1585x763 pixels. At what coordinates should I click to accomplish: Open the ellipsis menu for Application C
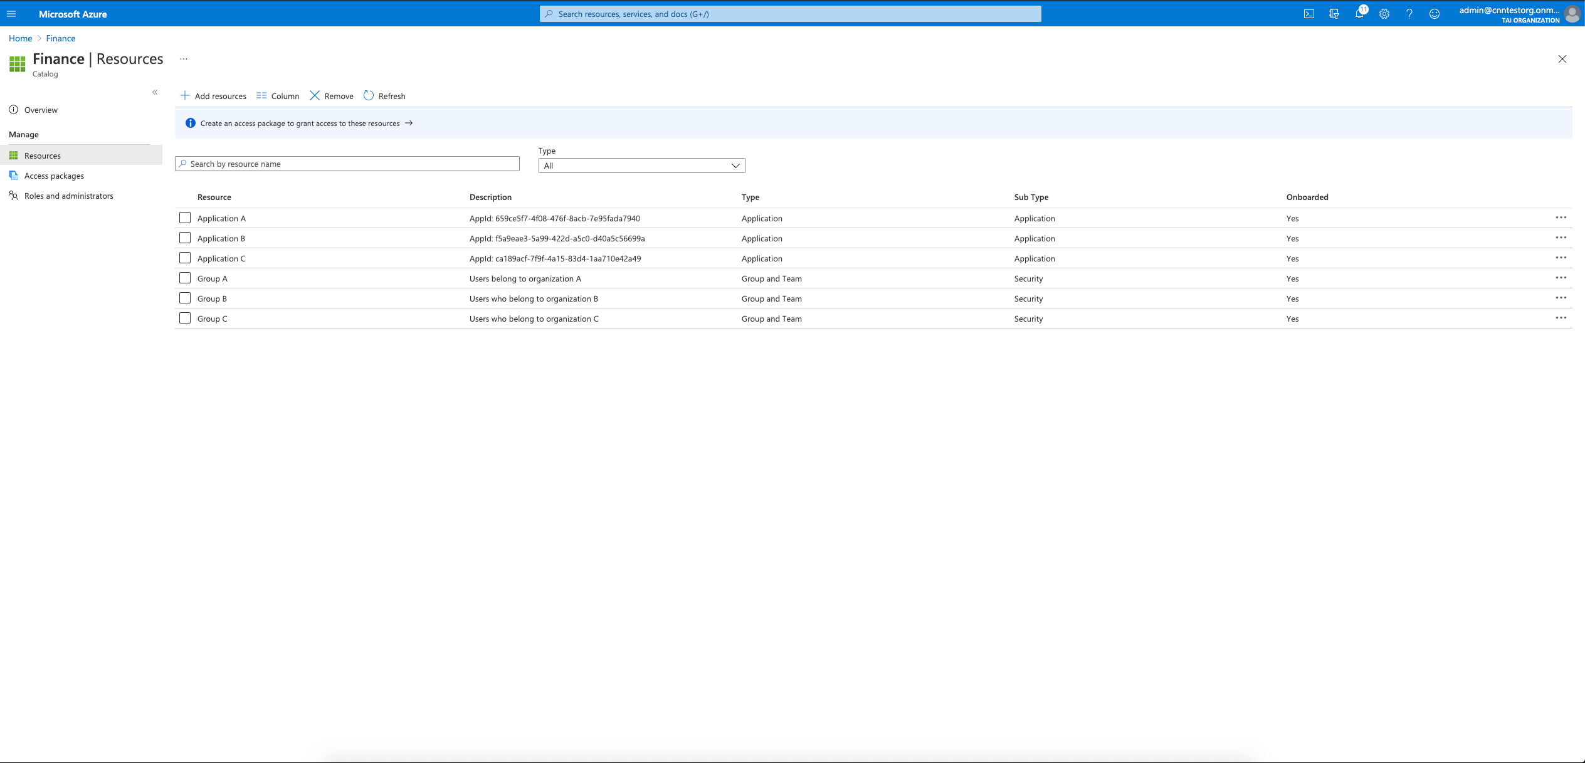[1561, 257]
